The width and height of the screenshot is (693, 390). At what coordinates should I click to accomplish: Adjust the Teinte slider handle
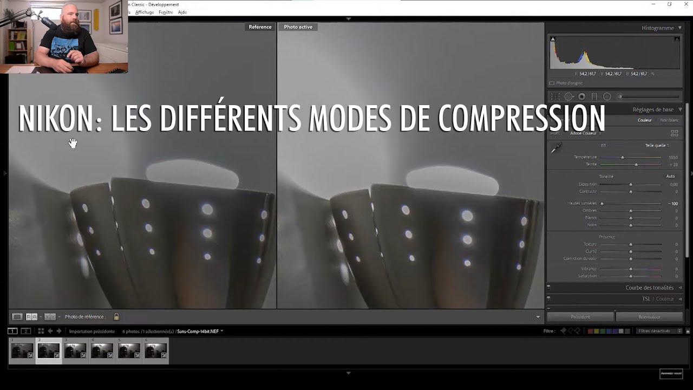(636, 164)
